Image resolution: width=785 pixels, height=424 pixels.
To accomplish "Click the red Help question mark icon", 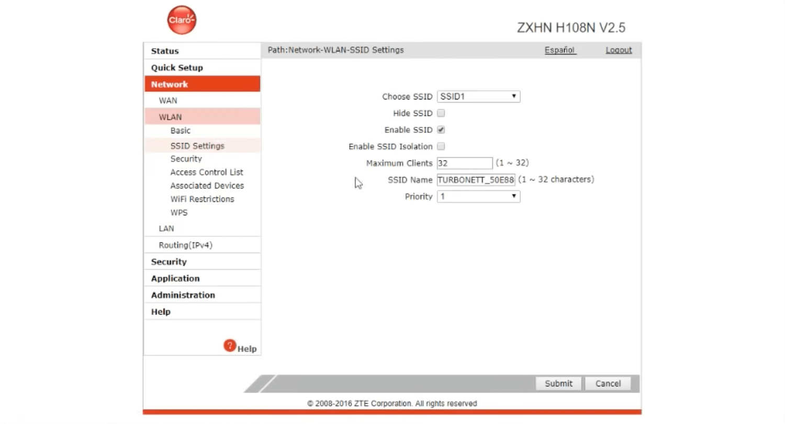I will pos(230,346).
